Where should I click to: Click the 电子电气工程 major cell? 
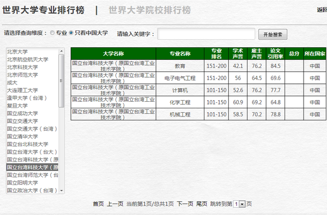pos(180,78)
